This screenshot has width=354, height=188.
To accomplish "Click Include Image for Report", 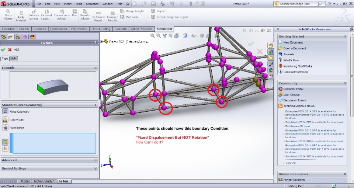I will (x=170, y=17).
